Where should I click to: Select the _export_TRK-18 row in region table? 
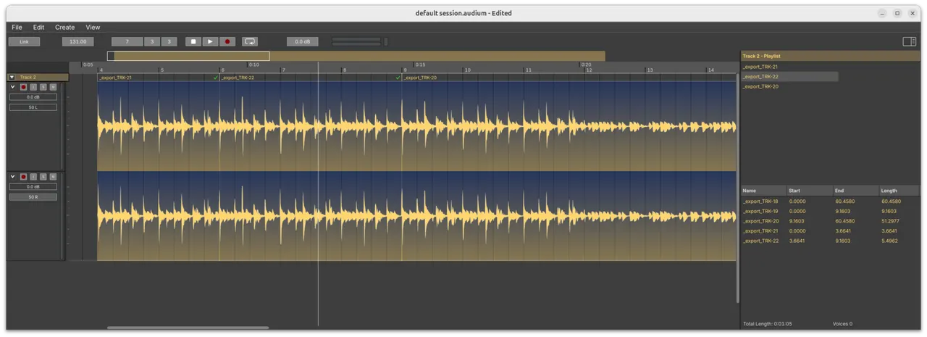pyautogui.click(x=831, y=201)
